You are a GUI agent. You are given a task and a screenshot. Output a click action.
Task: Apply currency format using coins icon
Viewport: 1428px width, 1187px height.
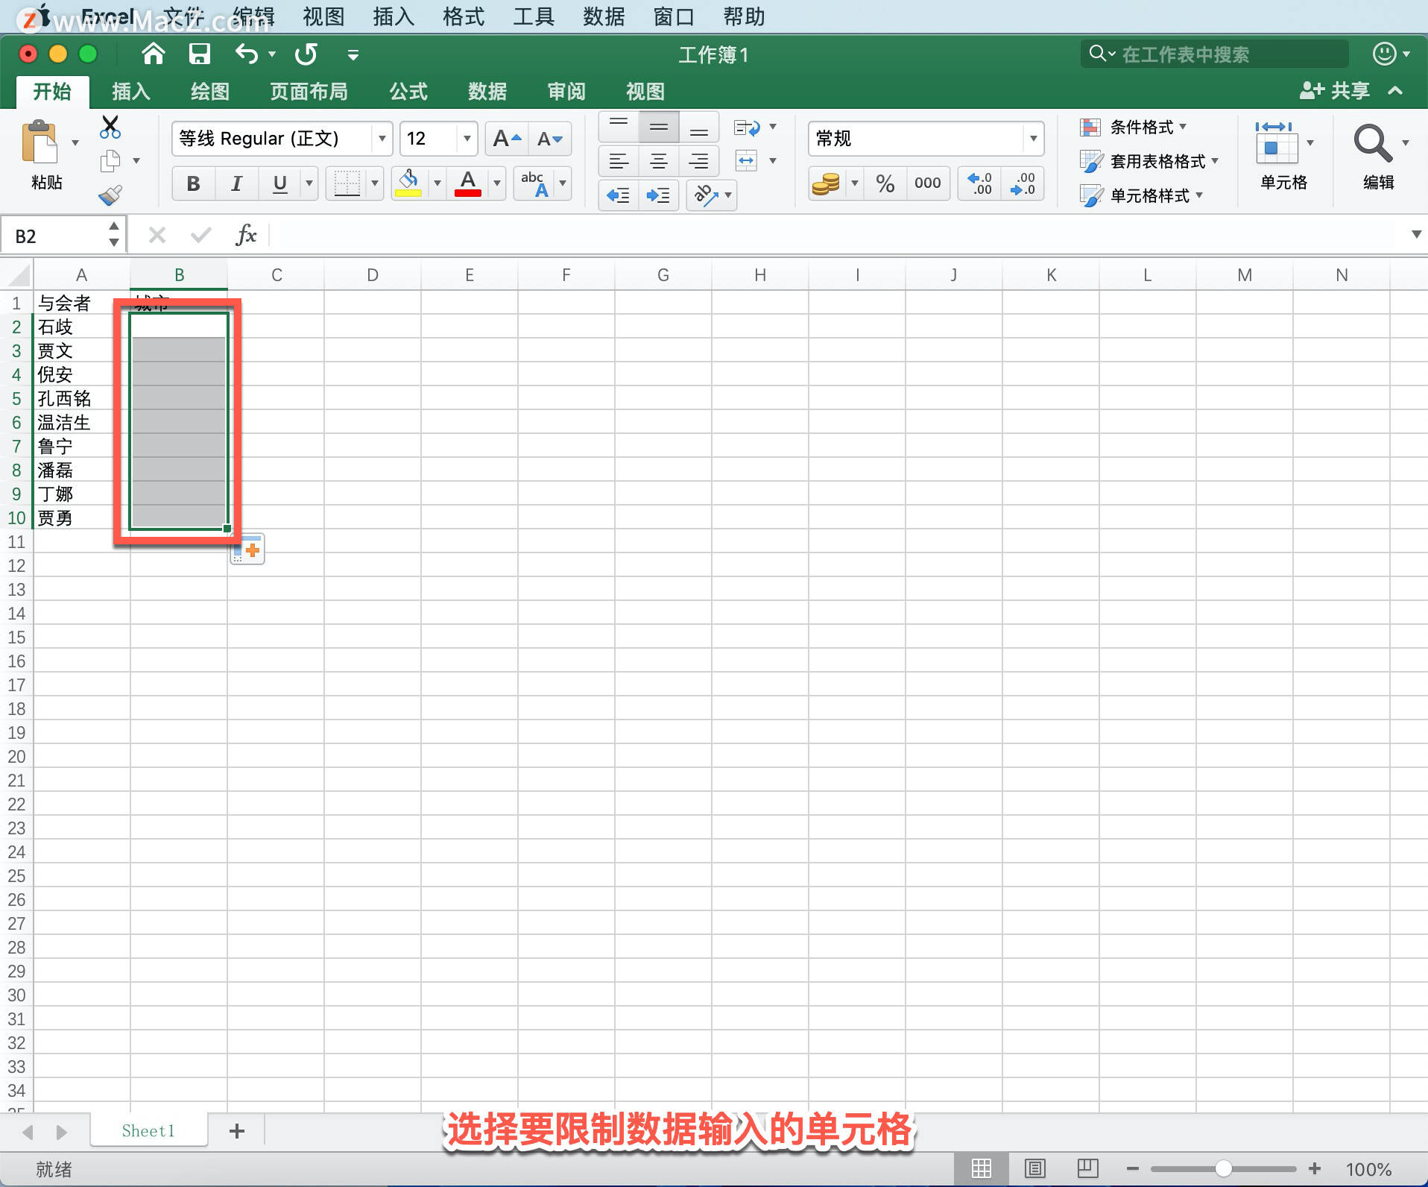pyautogui.click(x=826, y=183)
